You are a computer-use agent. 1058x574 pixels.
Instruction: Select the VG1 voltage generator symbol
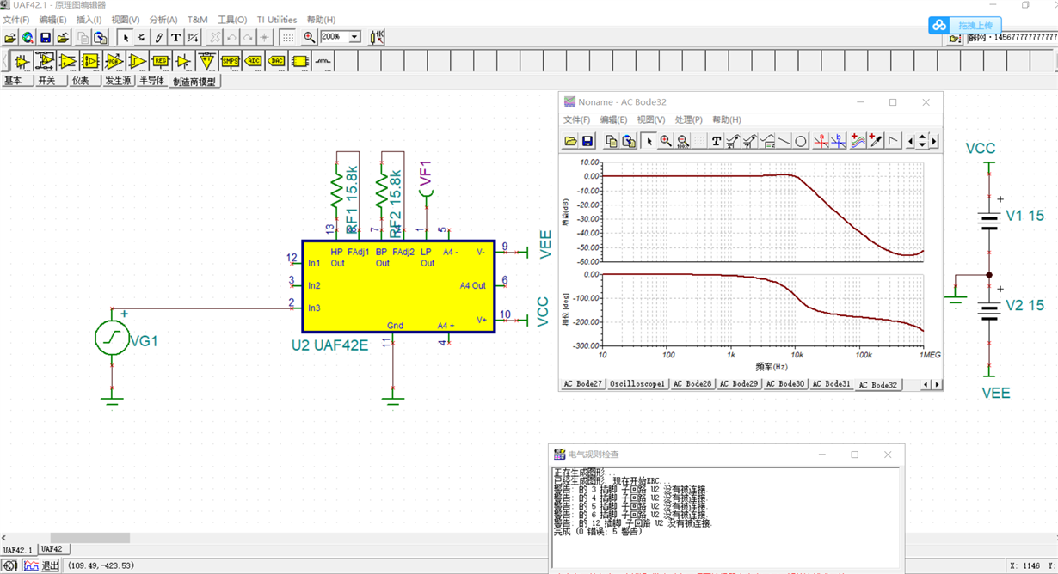click(x=112, y=338)
